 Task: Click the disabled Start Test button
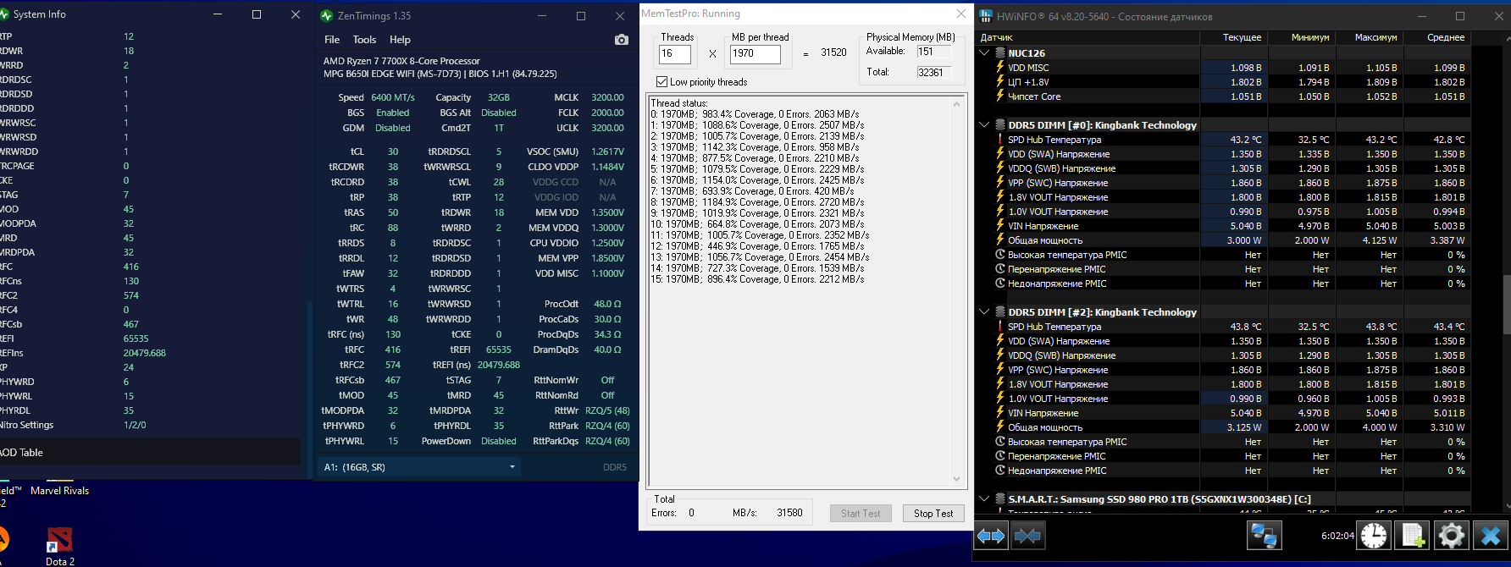tap(861, 513)
